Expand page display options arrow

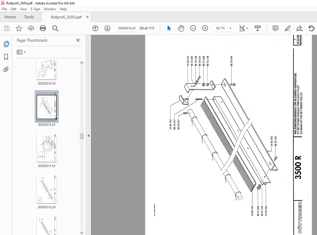[247, 28]
